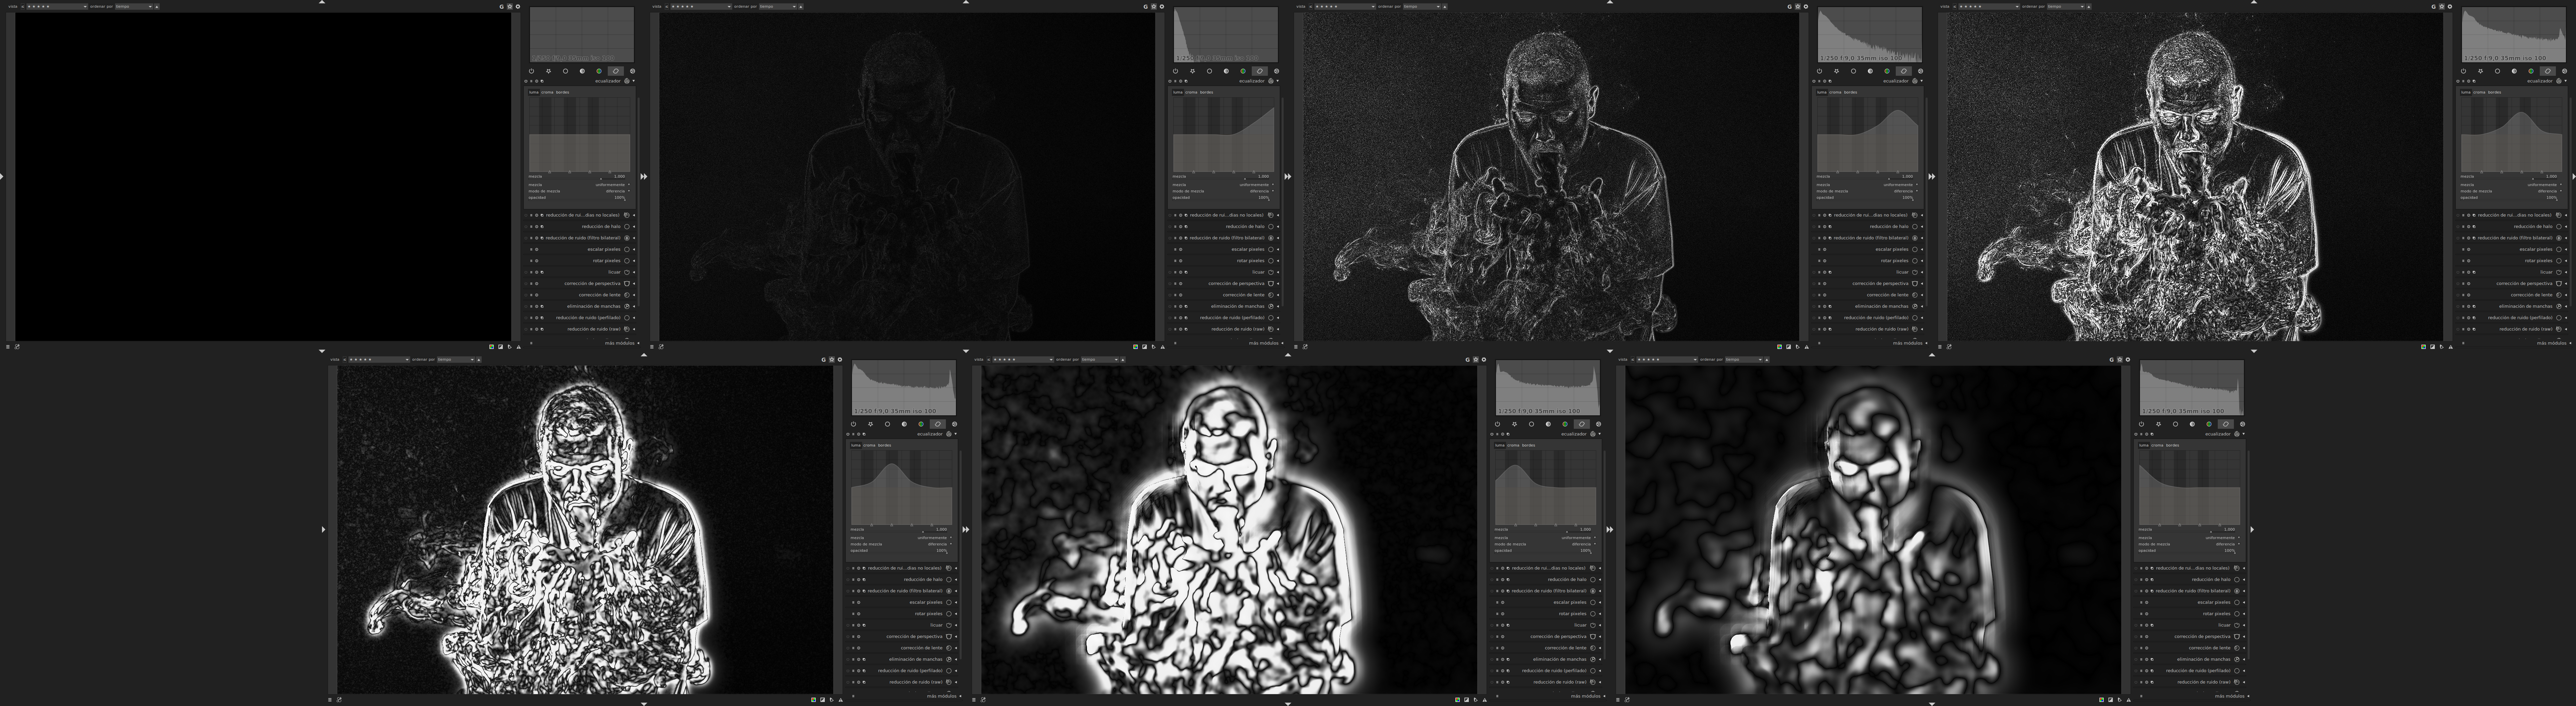Enable reducción de ruido (raw) in top-right window
Screen dimensions: 2576x706
2458,329
